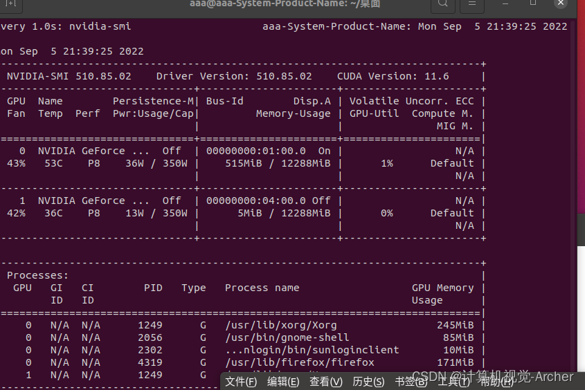Screen dimensions: 585x390
Task: Click GPU 0 temperature '53C'
Action: click(54, 163)
